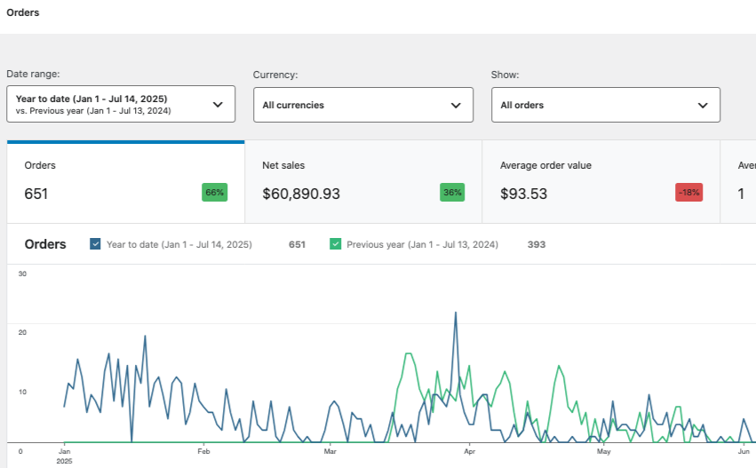Click the Previous year legend label text
The width and height of the screenshot is (756, 468).
click(422, 244)
